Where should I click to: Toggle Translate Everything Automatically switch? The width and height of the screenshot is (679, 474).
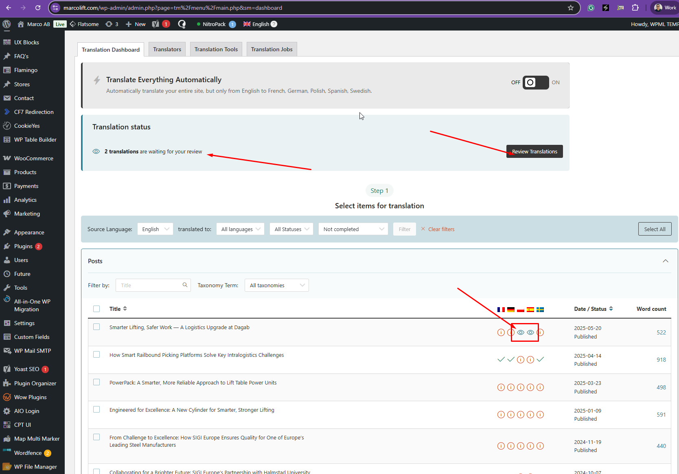[x=535, y=83]
